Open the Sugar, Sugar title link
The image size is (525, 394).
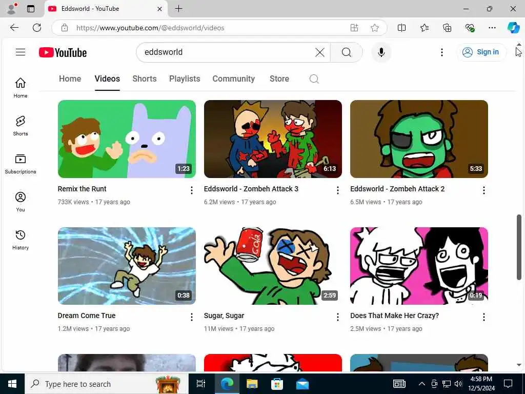click(x=224, y=316)
